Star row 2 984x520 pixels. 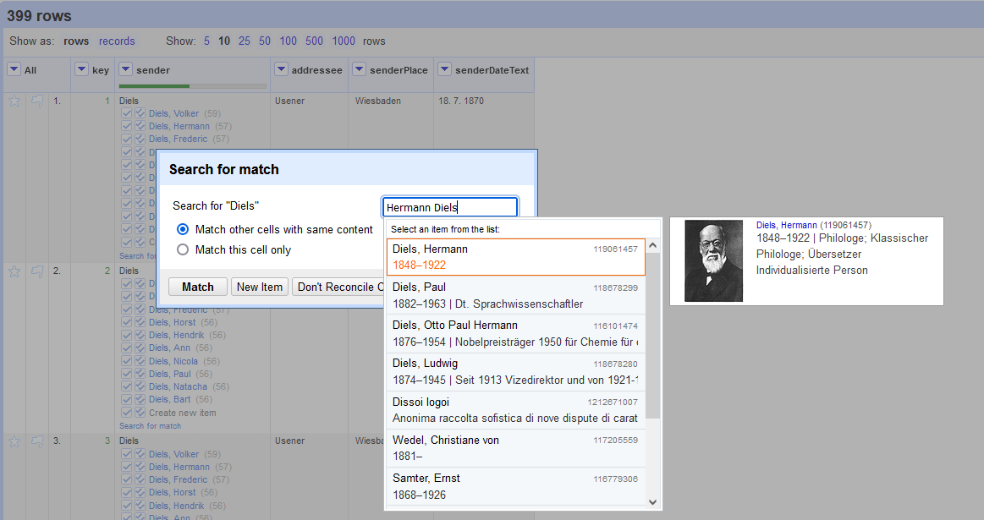point(14,271)
